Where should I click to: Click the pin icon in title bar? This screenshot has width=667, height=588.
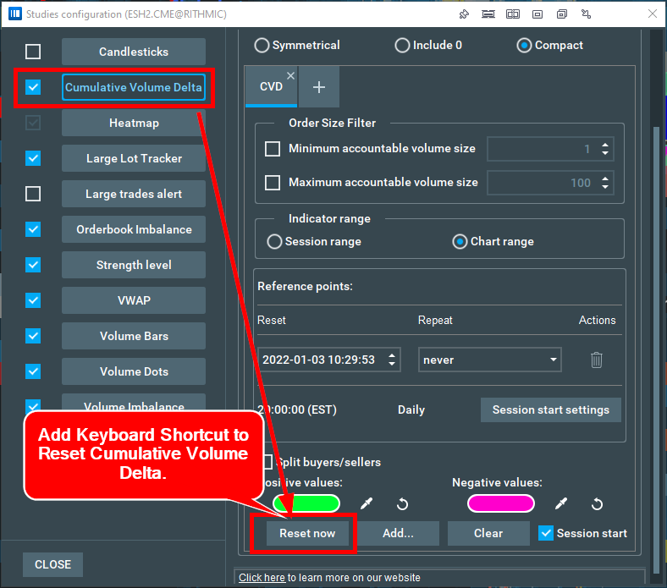click(464, 14)
